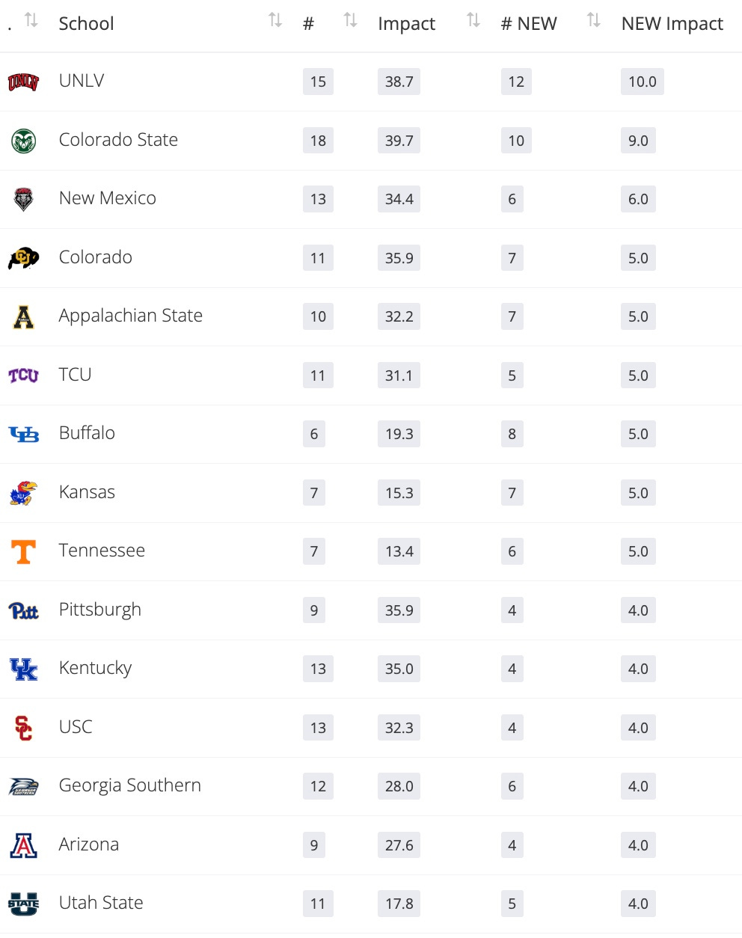Open the Appalachian State school link
This screenshot has height=938, width=742.
(x=131, y=316)
